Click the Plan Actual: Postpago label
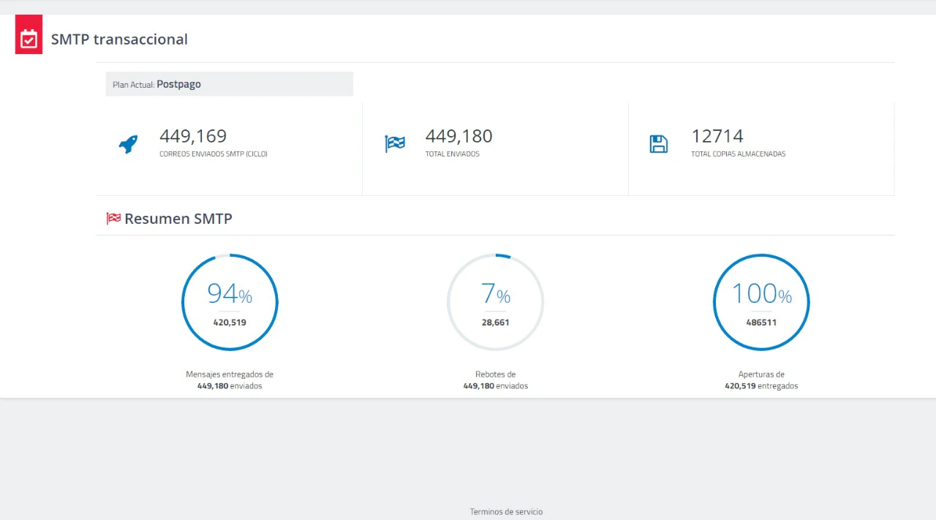Viewport: 936px width, 520px height. 156,84
